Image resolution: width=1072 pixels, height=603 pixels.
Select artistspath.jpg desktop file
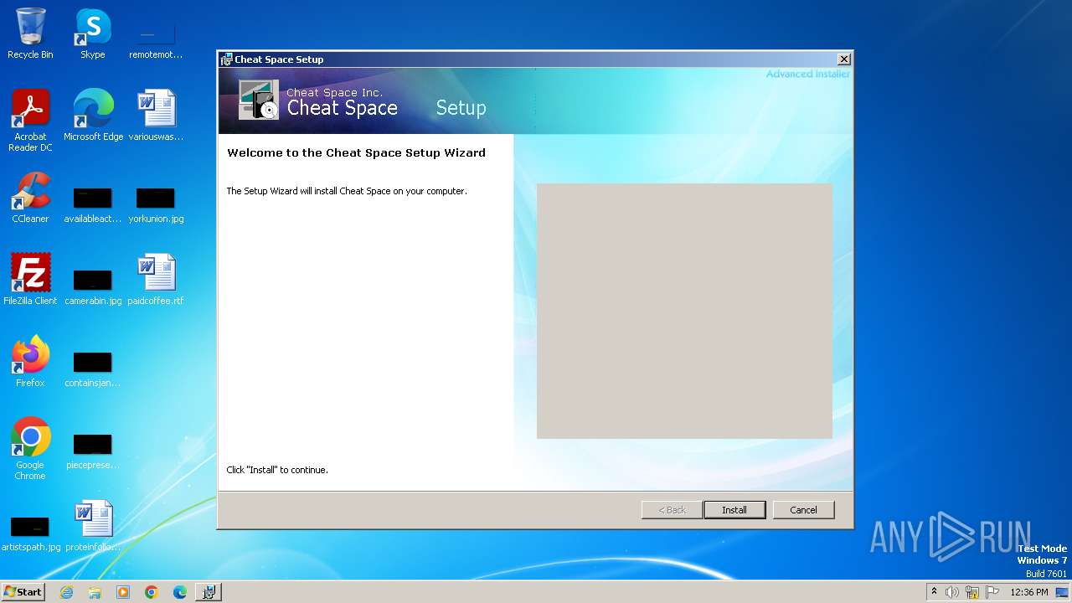tap(30, 533)
